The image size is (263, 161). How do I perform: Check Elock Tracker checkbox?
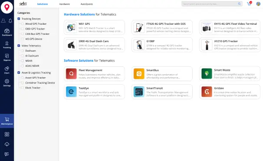[22, 88]
